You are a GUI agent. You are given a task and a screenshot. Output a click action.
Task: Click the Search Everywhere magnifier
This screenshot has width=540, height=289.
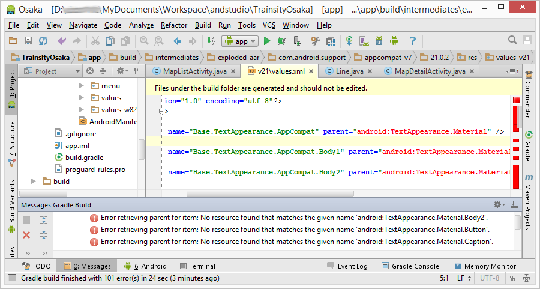coord(512,40)
